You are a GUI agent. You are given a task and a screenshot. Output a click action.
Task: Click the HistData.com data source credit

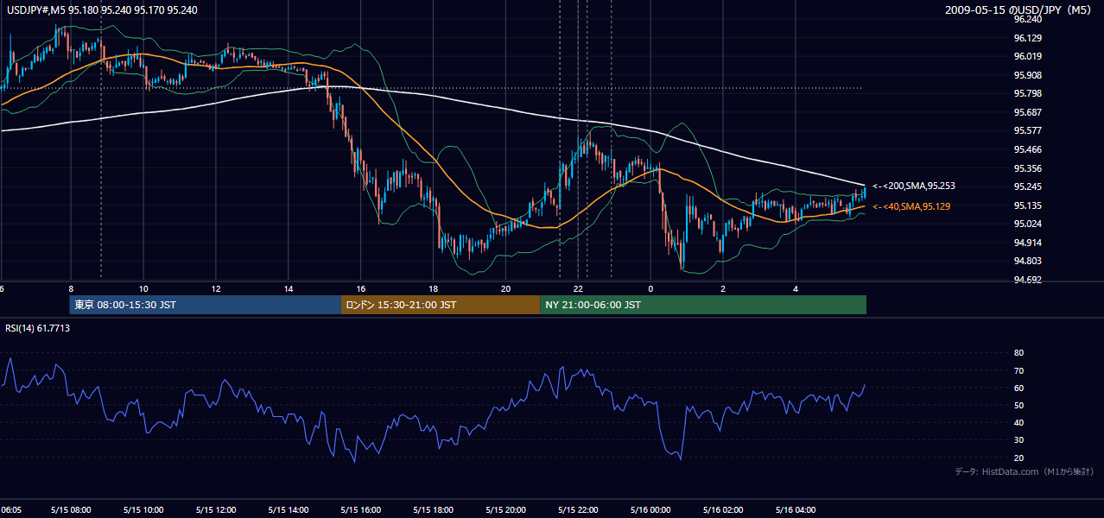tap(1024, 471)
